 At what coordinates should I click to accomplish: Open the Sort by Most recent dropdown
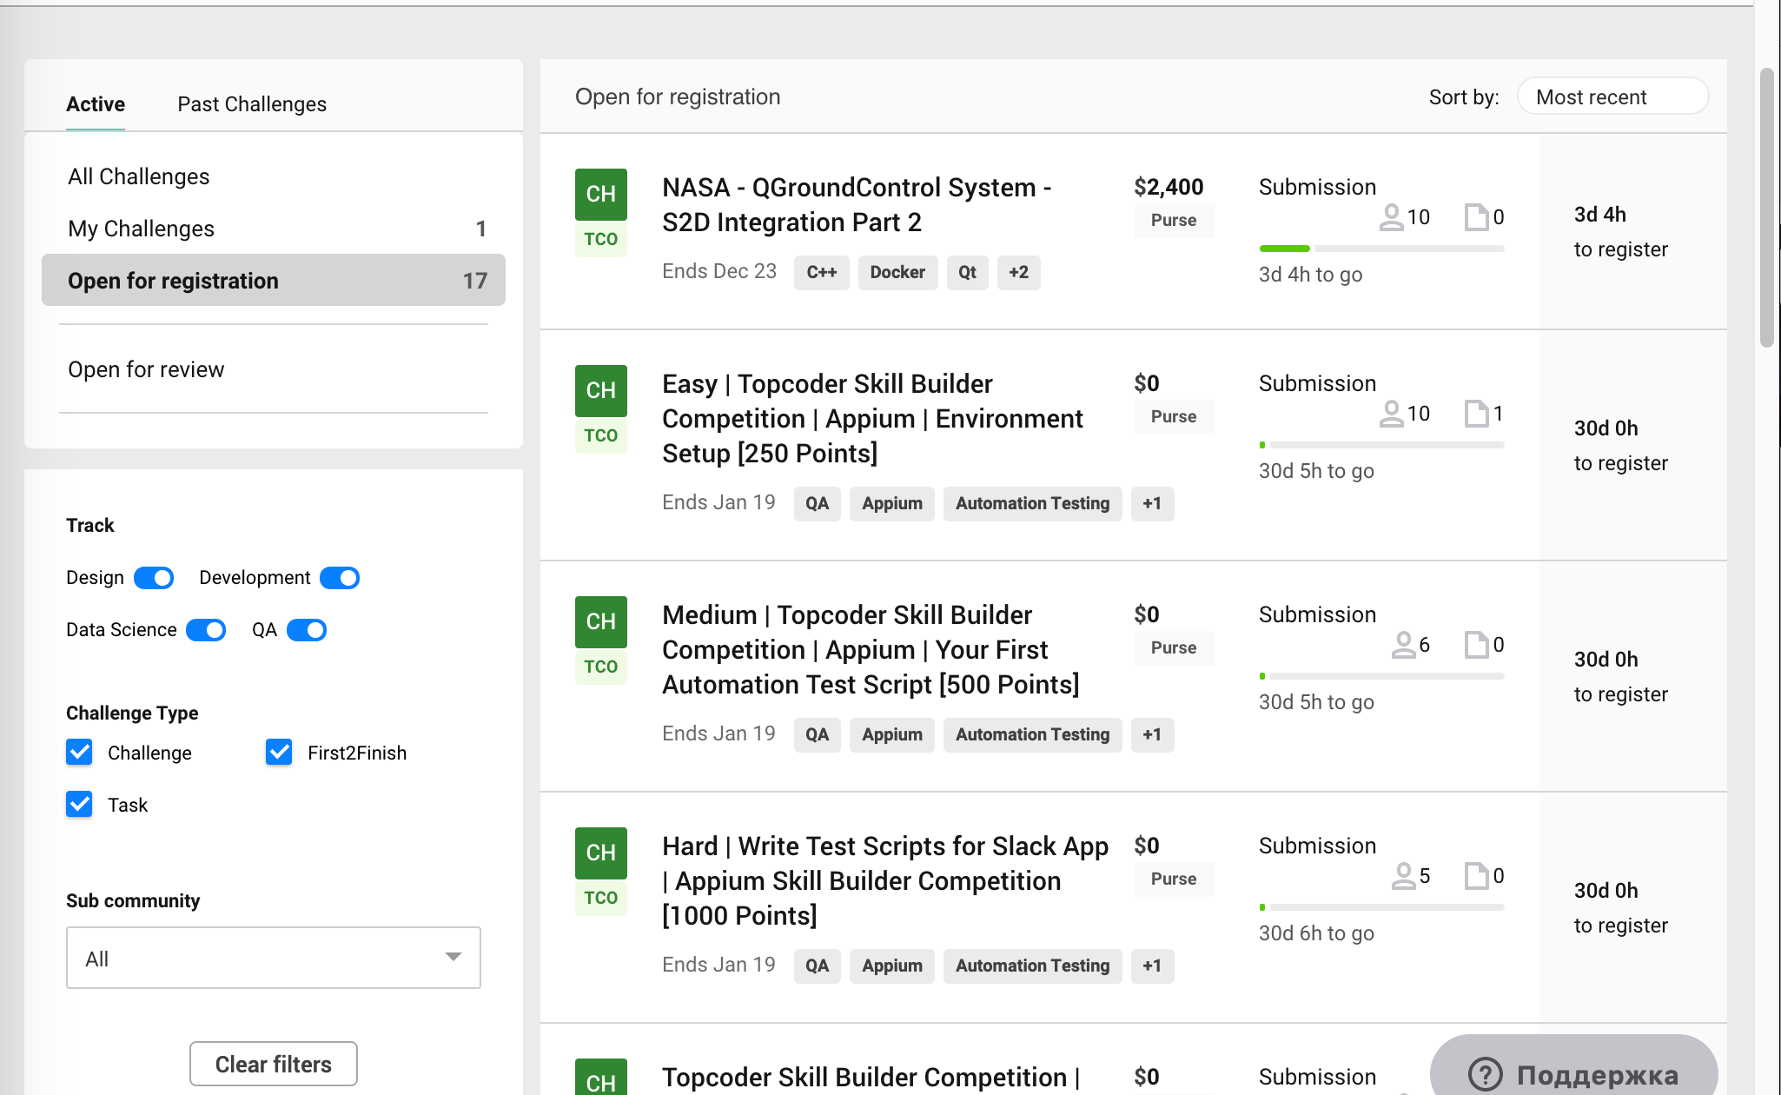(1612, 96)
